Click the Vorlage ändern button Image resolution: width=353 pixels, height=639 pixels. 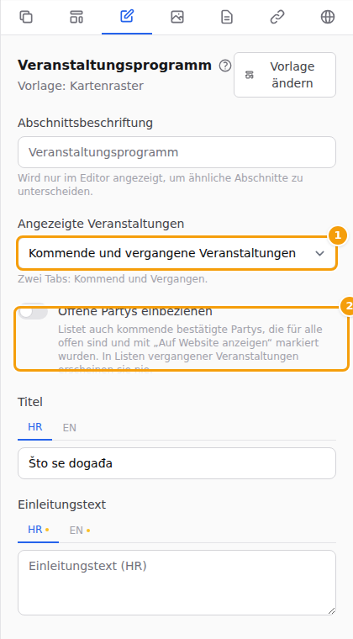click(285, 75)
